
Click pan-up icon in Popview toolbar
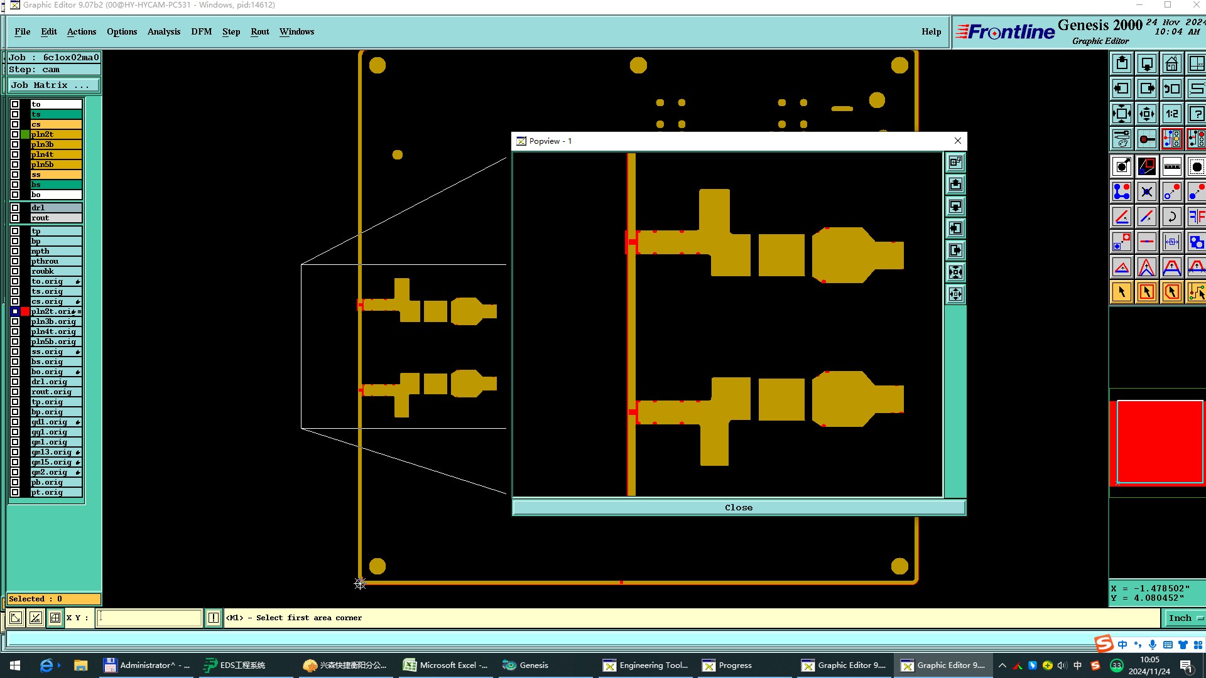(x=955, y=185)
